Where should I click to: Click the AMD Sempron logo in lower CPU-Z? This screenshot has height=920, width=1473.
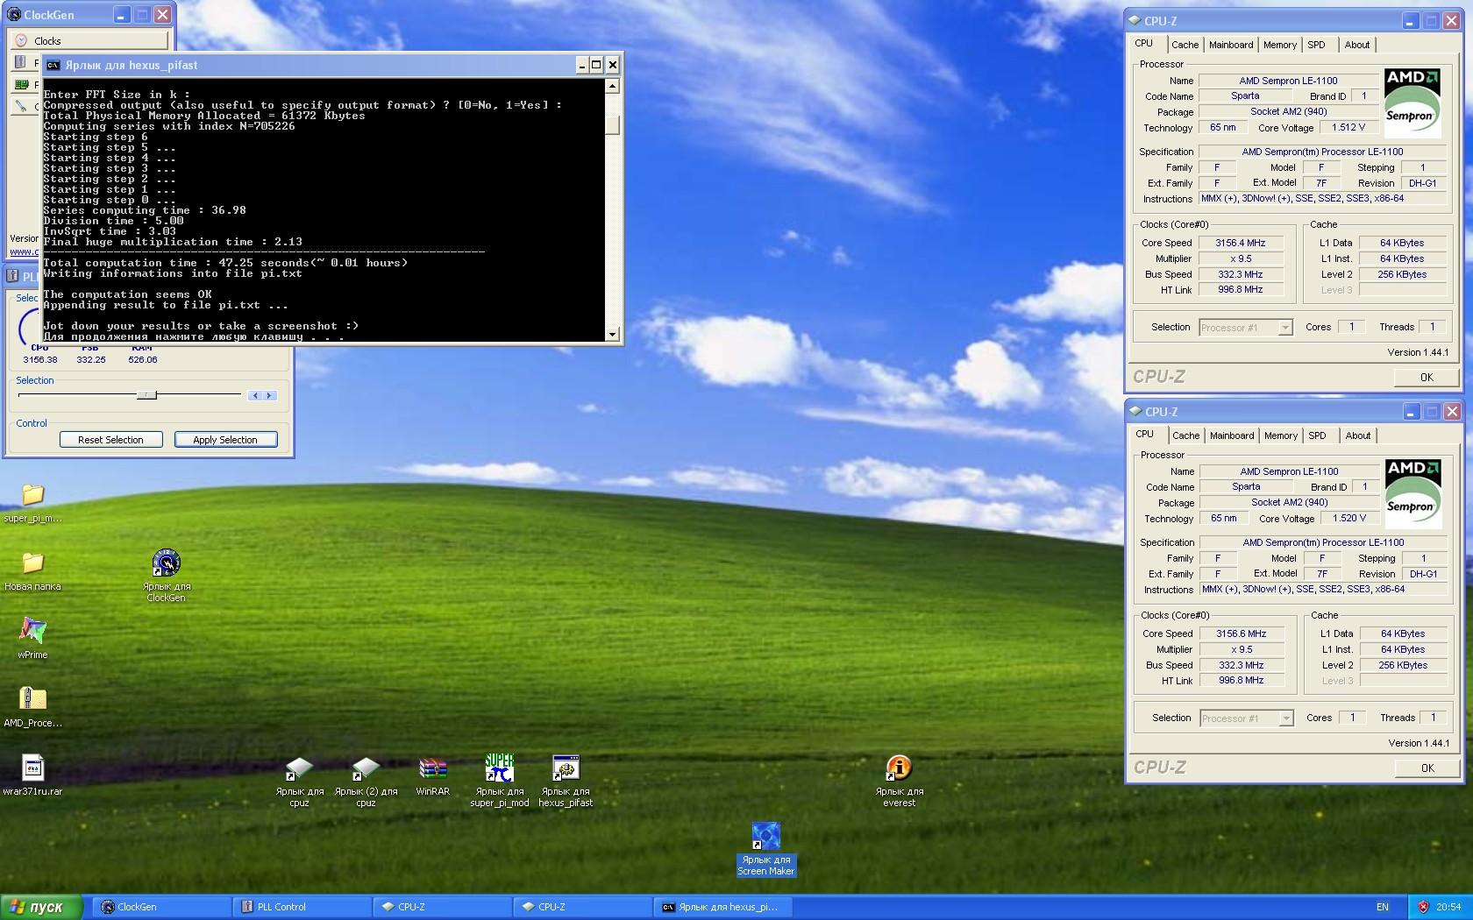[x=1413, y=493]
